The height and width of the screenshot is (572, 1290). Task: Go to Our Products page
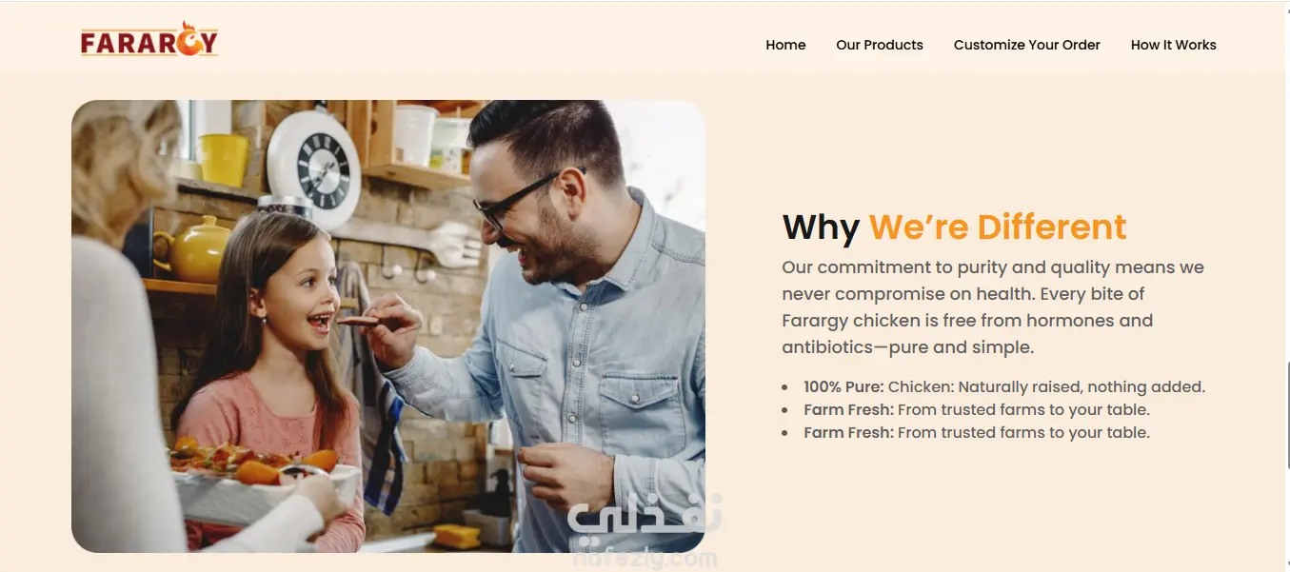tap(880, 45)
